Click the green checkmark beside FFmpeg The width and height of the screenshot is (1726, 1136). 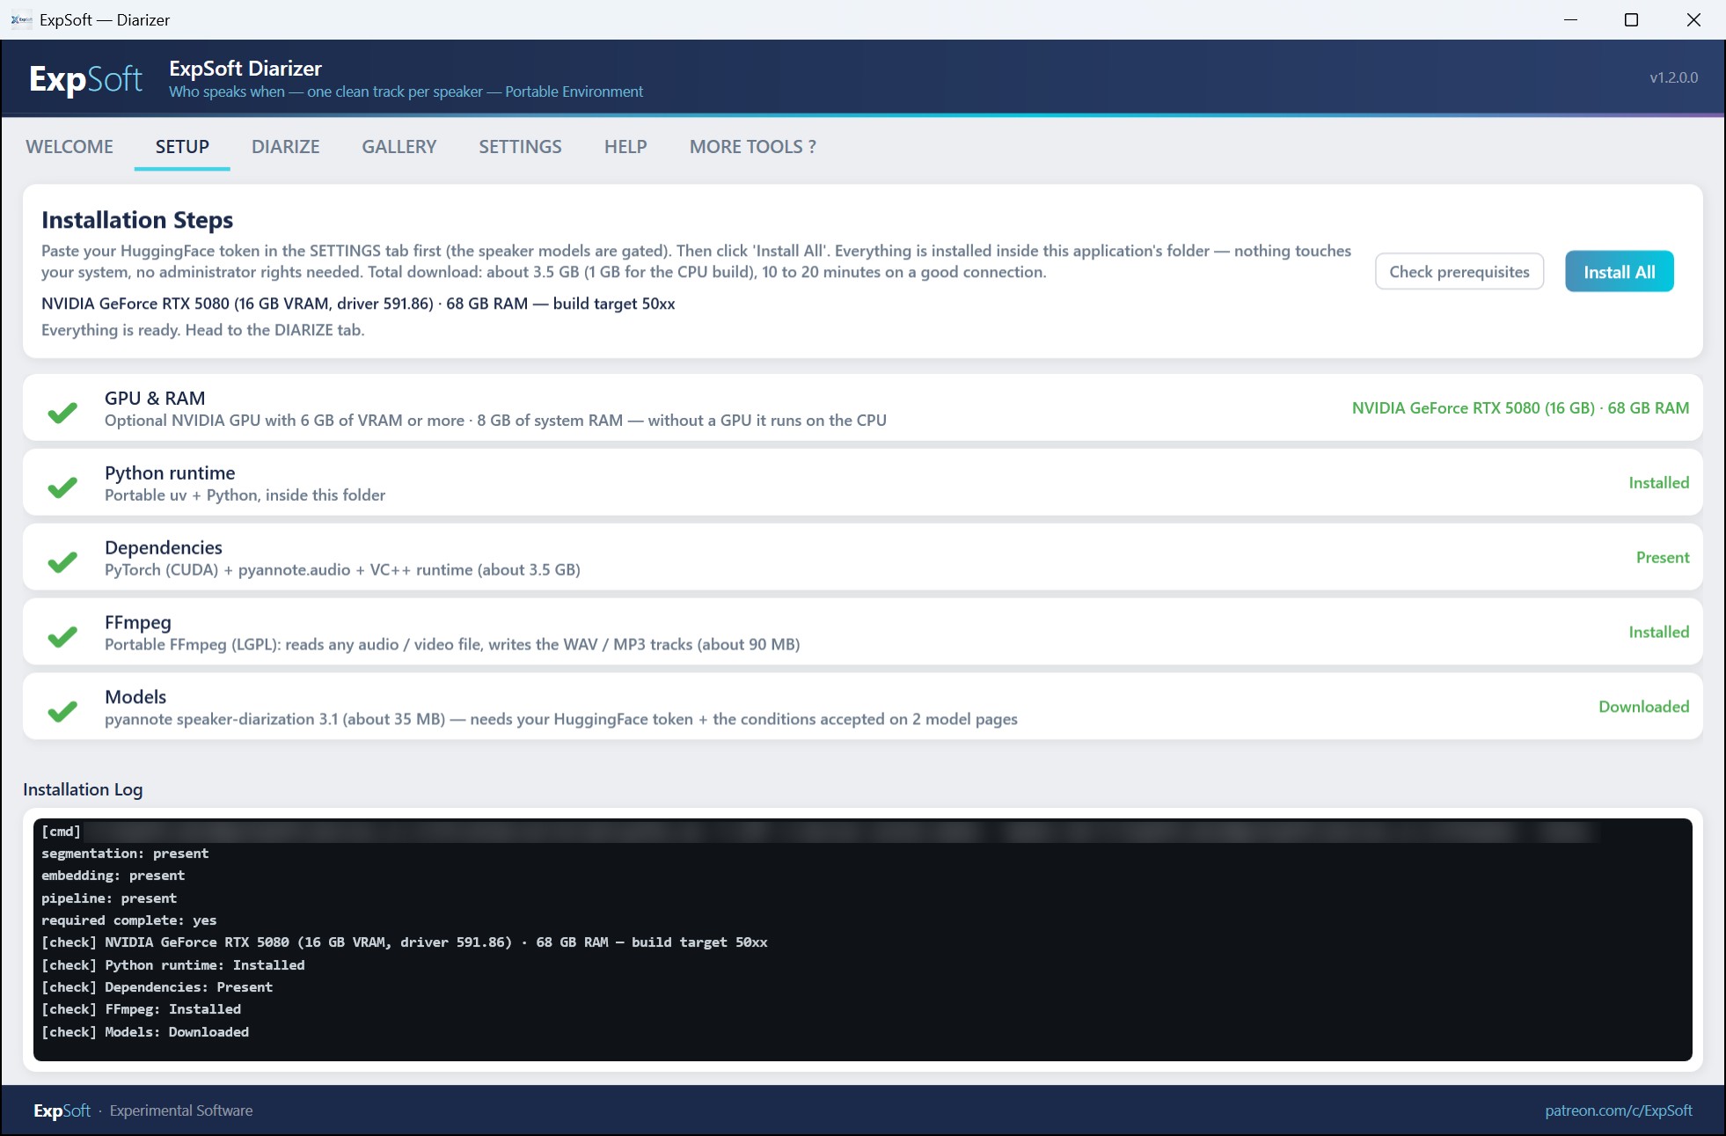pyautogui.click(x=62, y=636)
